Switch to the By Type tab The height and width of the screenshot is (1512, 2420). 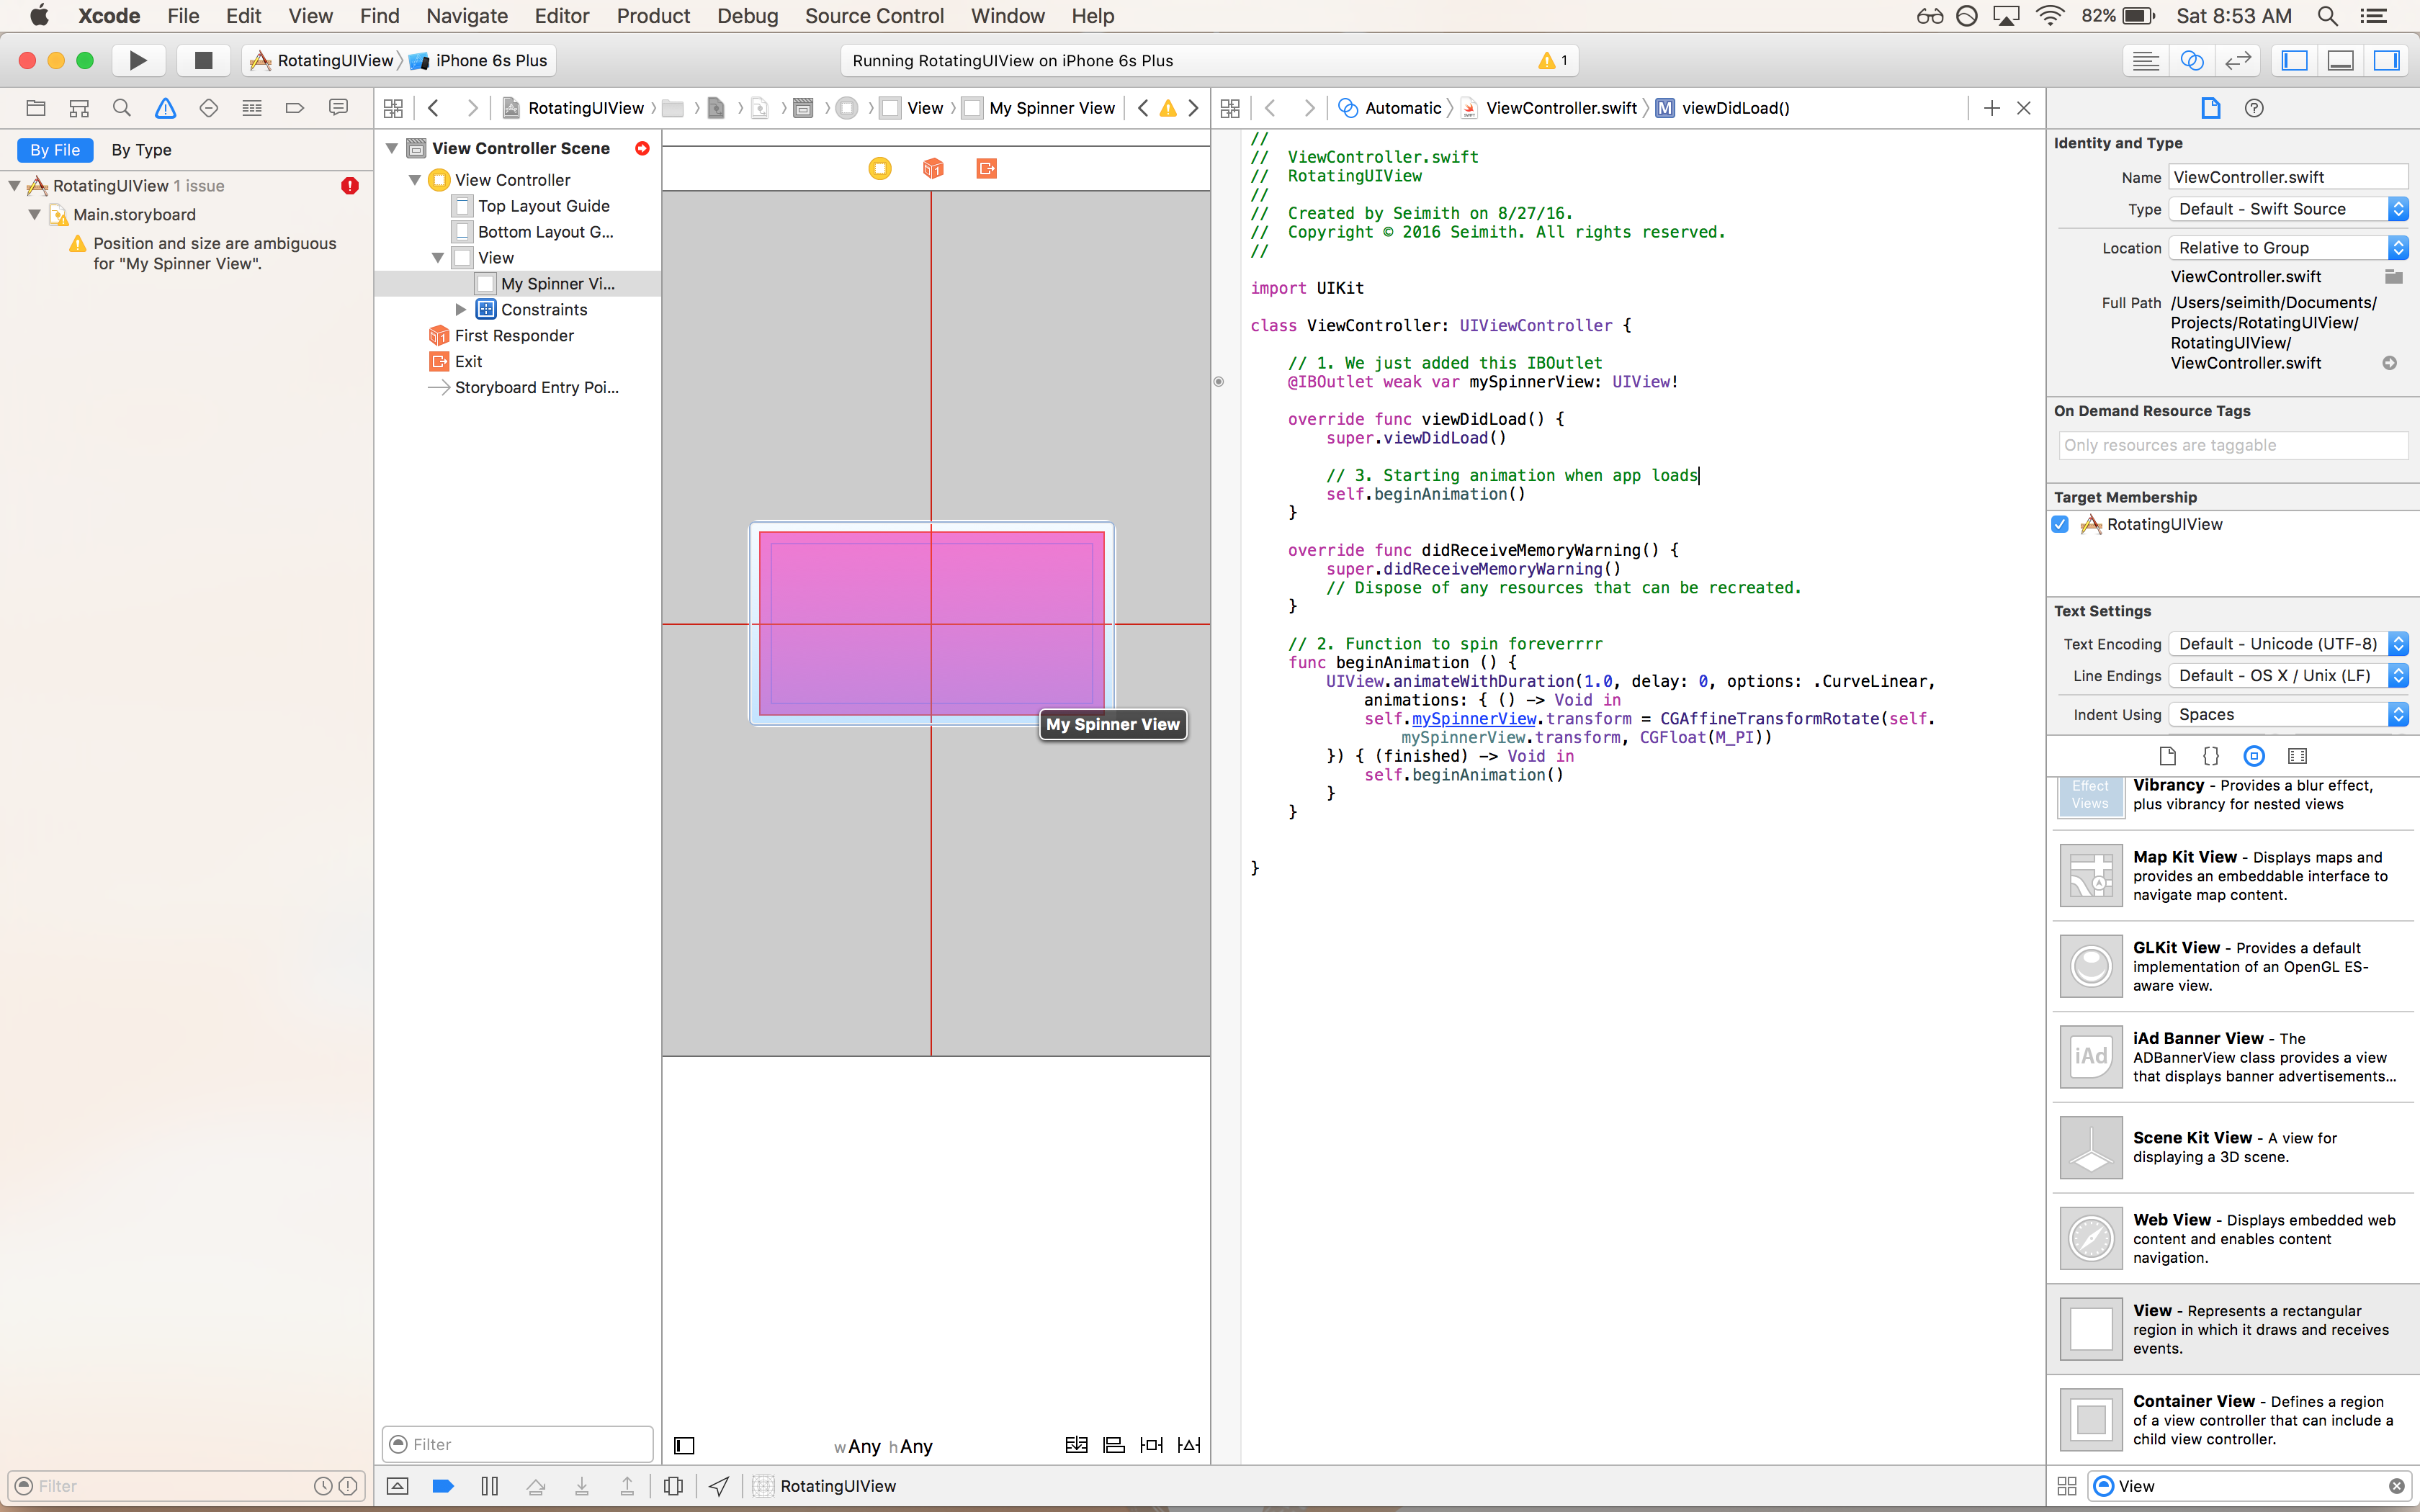[x=141, y=150]
